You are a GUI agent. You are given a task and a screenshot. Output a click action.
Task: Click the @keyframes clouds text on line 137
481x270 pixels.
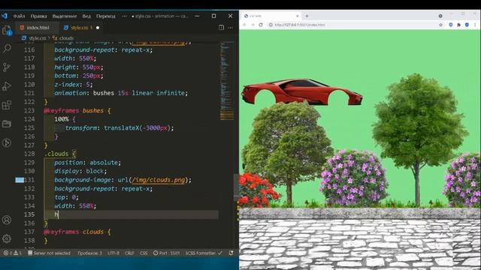74,232
